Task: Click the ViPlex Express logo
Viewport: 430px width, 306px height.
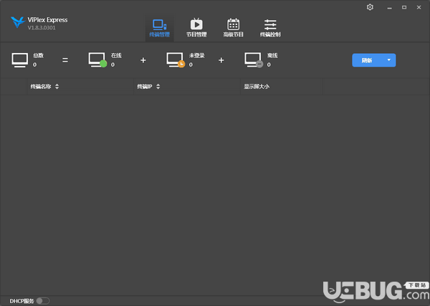Action: tap(18, 22)
